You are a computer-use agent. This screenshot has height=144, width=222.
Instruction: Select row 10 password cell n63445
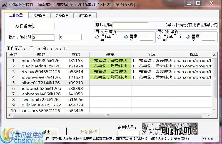[x=76, y=111]
